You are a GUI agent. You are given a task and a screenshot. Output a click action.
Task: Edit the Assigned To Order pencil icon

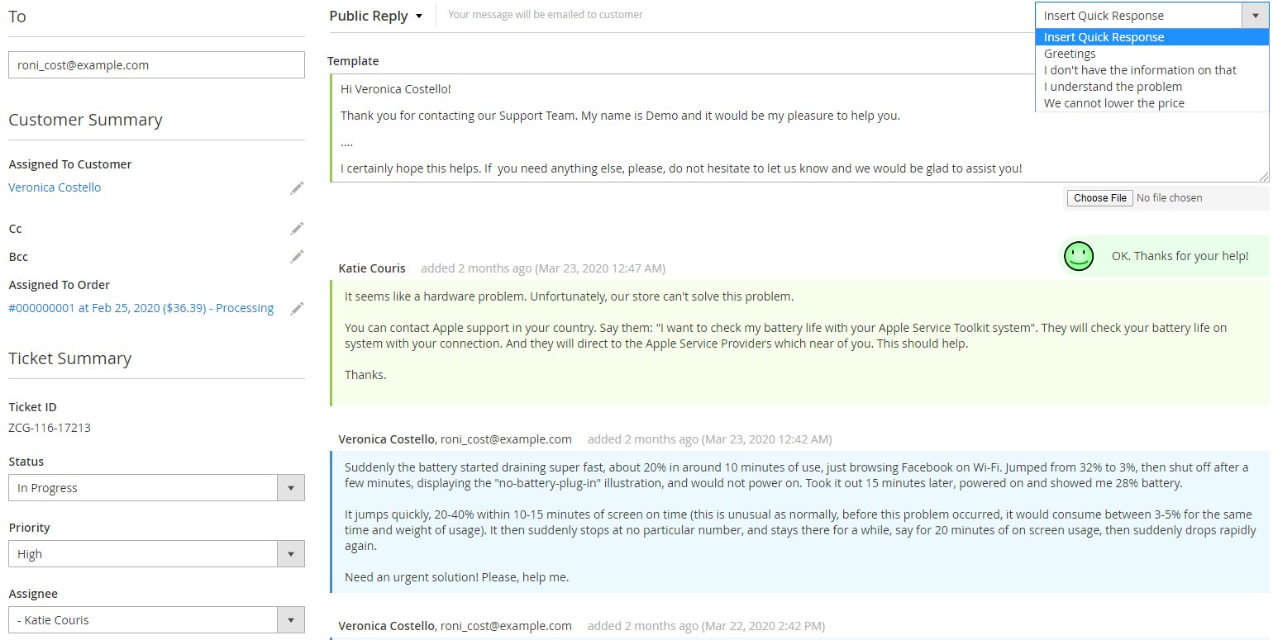point(297,308)
